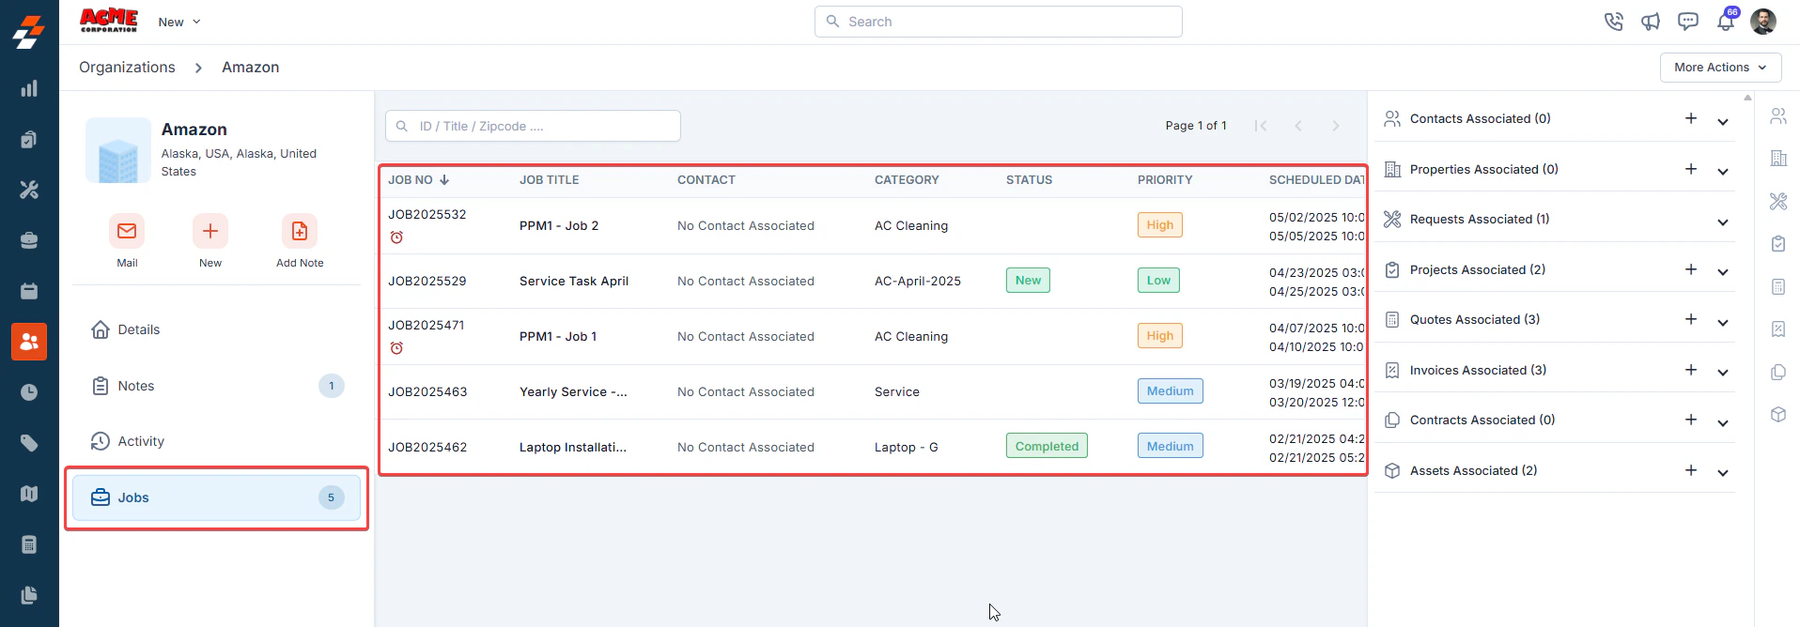The image size is (1800, 627).
Task: Add a new associated asset with plus
Action: (x=1691, y=470)
